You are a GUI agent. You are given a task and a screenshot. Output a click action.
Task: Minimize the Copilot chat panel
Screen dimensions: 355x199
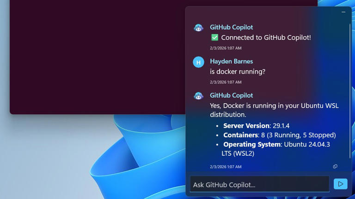click(x=343, y=12)
